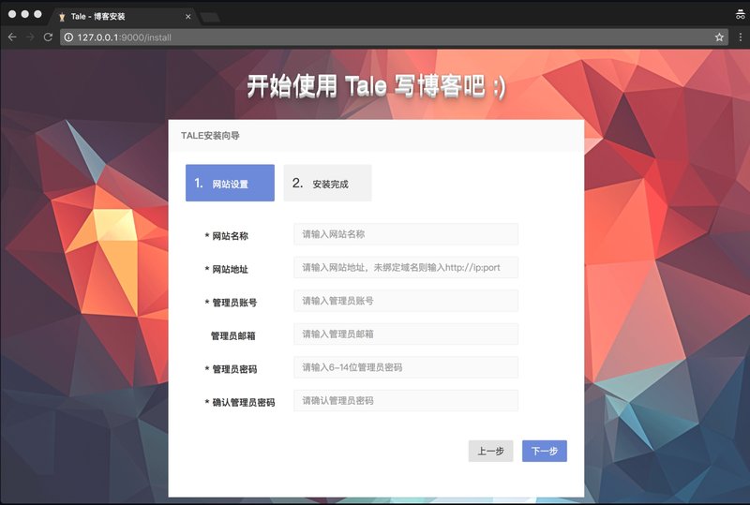
Task: Click the 管理员密码 password field
Action: tap(405, 367)
